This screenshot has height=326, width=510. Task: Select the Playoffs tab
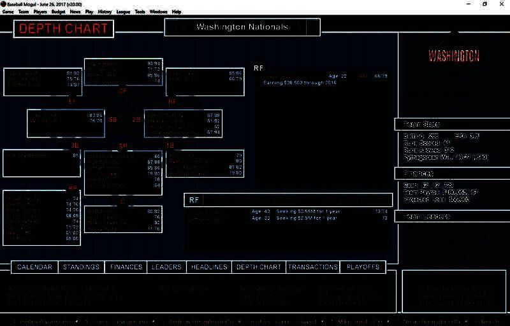[363, 267]
